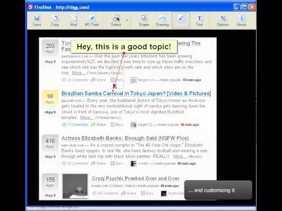Click the submitter avatar on the Elizabeth Banks story
Image resolution: width=282 pixels, height=211 pixels.
pyautogui.click(x=133, y=164)
